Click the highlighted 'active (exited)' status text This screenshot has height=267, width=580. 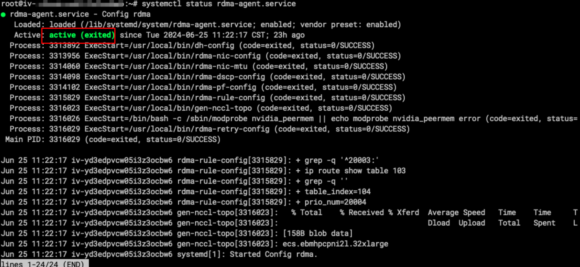pos(82,35)
